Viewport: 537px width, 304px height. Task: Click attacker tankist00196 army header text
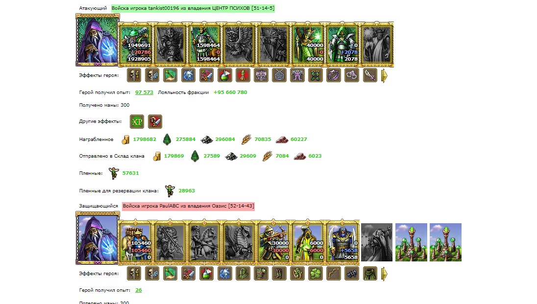coord(193,8)
